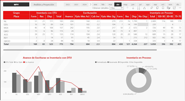Click the drill down arrow icon
The image size is (185, 101).
coord(133,8)
